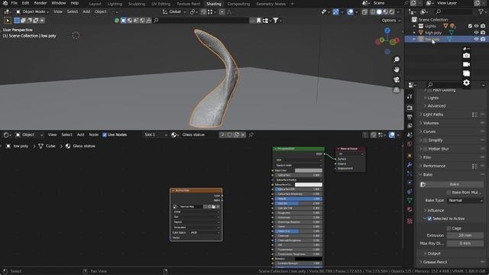Expand the Grease Pencil panel
The image size is (489, 275).
click(x=435, y=262)
